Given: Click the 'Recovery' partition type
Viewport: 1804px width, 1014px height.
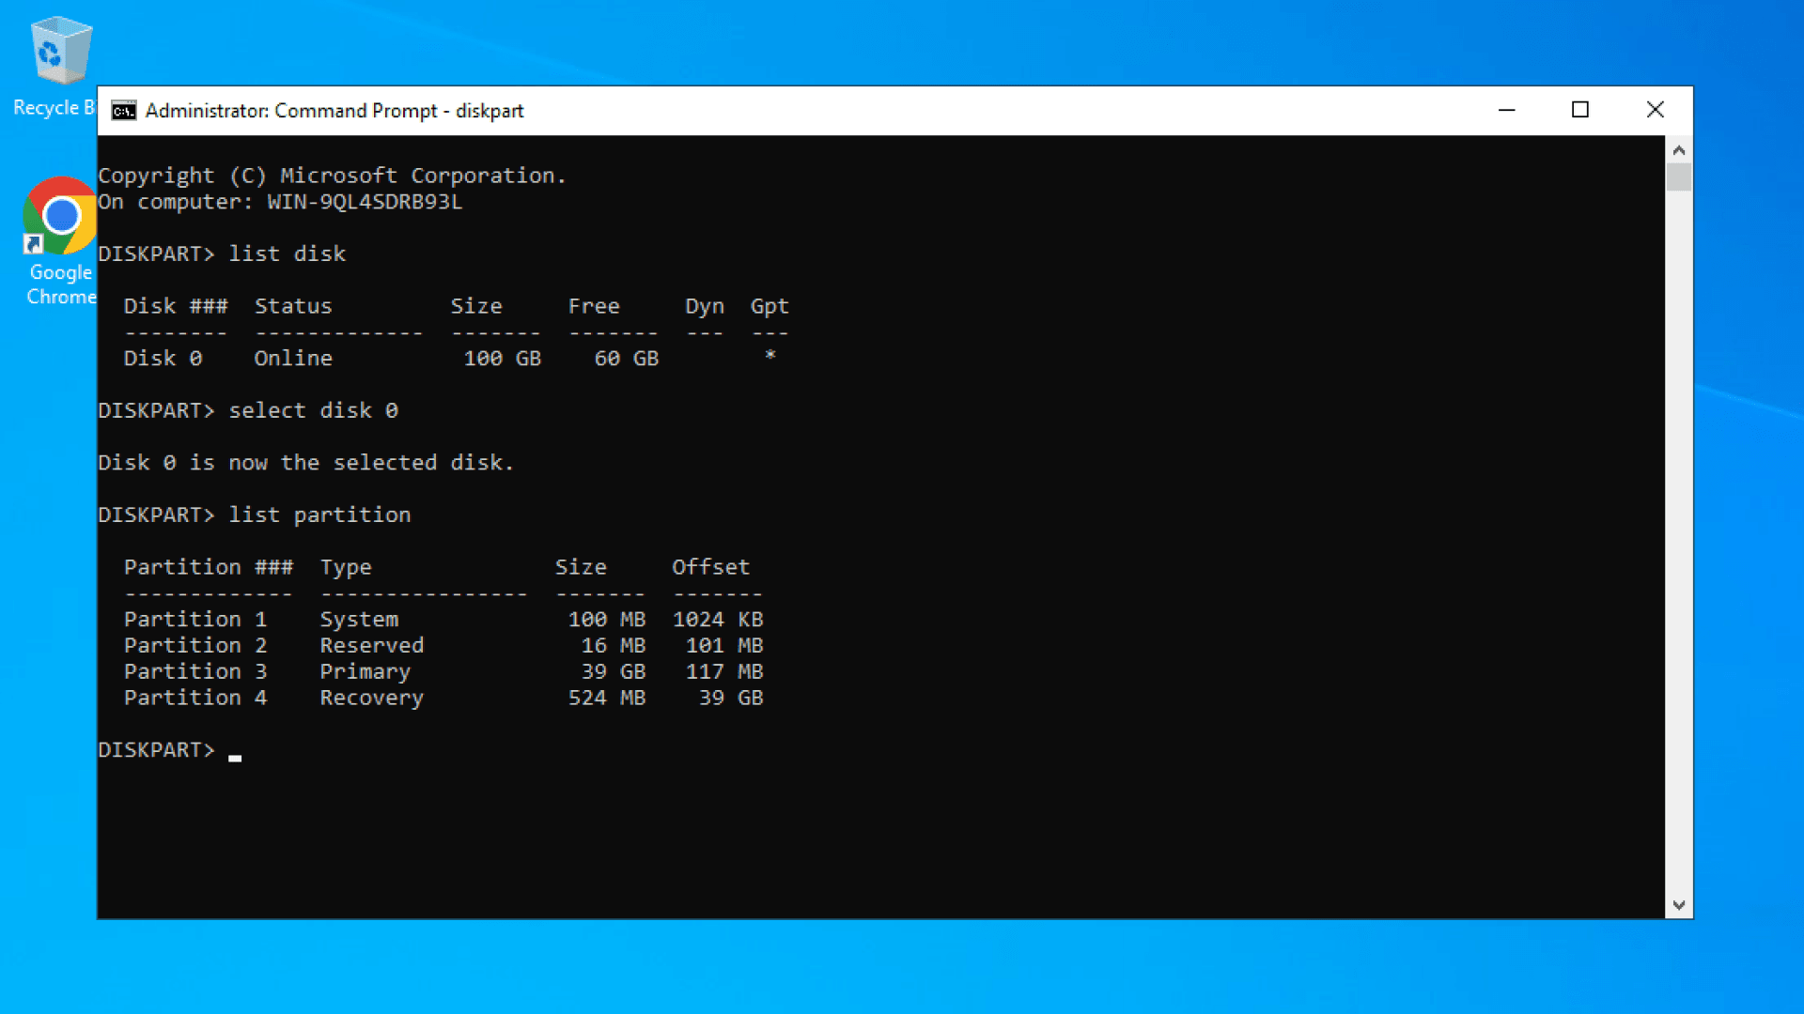Looking at the screenshot, I should point(372,698).
